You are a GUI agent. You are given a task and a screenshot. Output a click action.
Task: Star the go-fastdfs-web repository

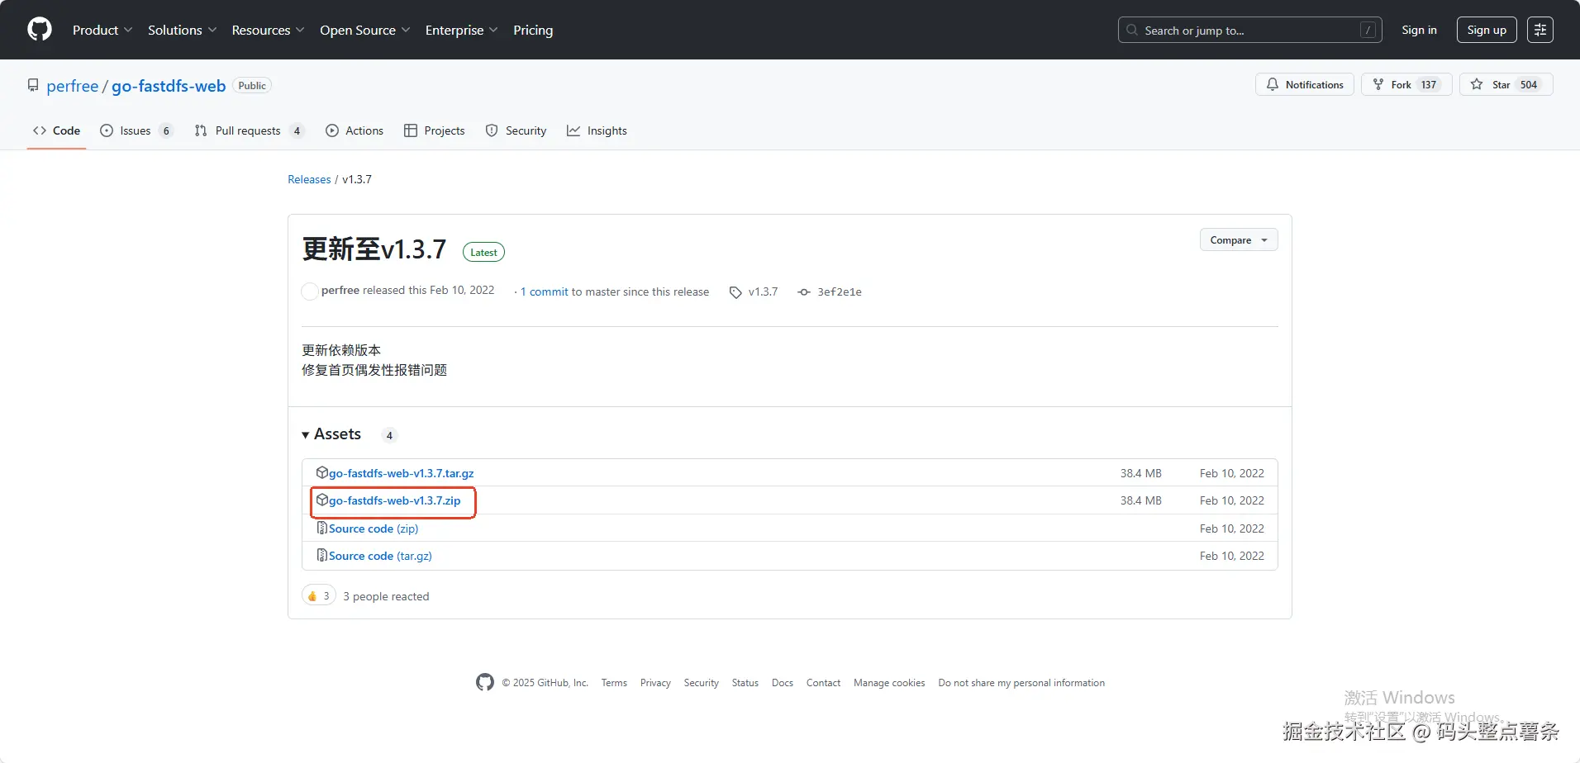(1506, 84)
